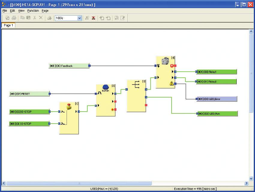
Task: Open the View menu
Action: click(x=21, y=11)
